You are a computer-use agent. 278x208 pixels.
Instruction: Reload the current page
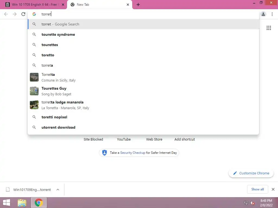click(23, 14)
